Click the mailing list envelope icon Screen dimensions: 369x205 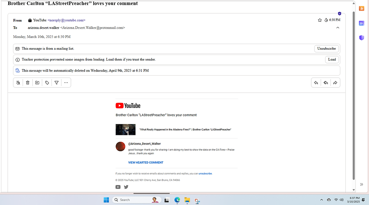(x=17, y=49)
